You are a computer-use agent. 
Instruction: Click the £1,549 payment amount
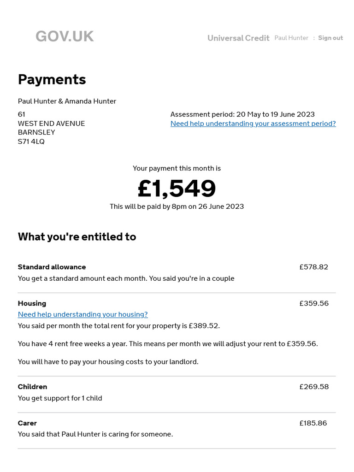(177, 189)
